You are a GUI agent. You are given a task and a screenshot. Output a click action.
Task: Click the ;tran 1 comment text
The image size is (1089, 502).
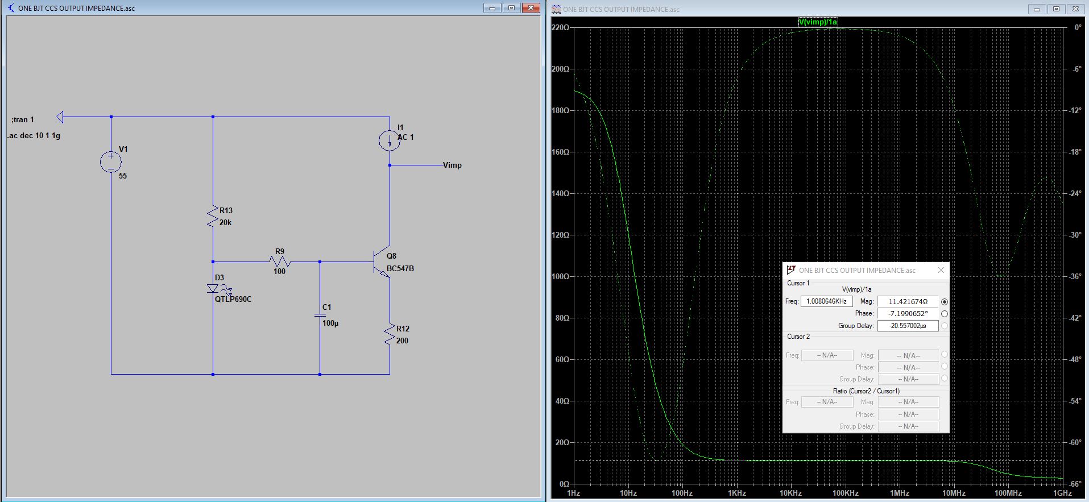[23, 120]
